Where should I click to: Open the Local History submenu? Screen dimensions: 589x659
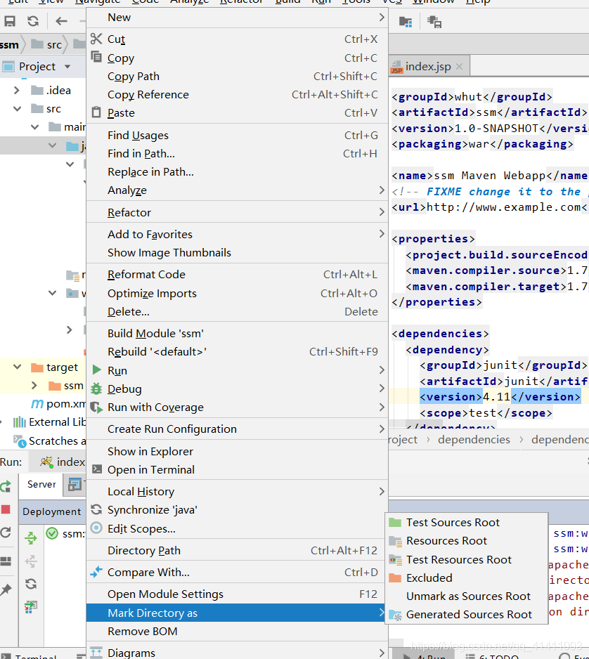237,491
